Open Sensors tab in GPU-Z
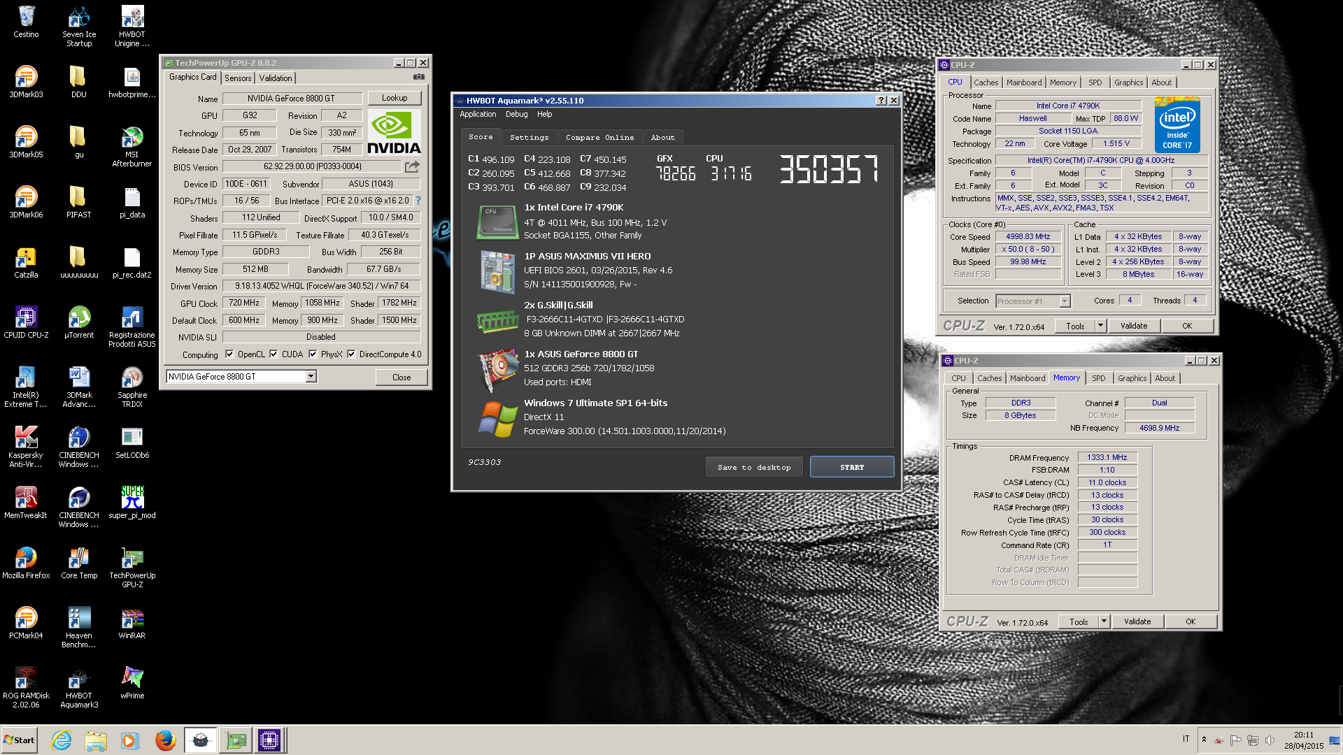 click(238, 78)
